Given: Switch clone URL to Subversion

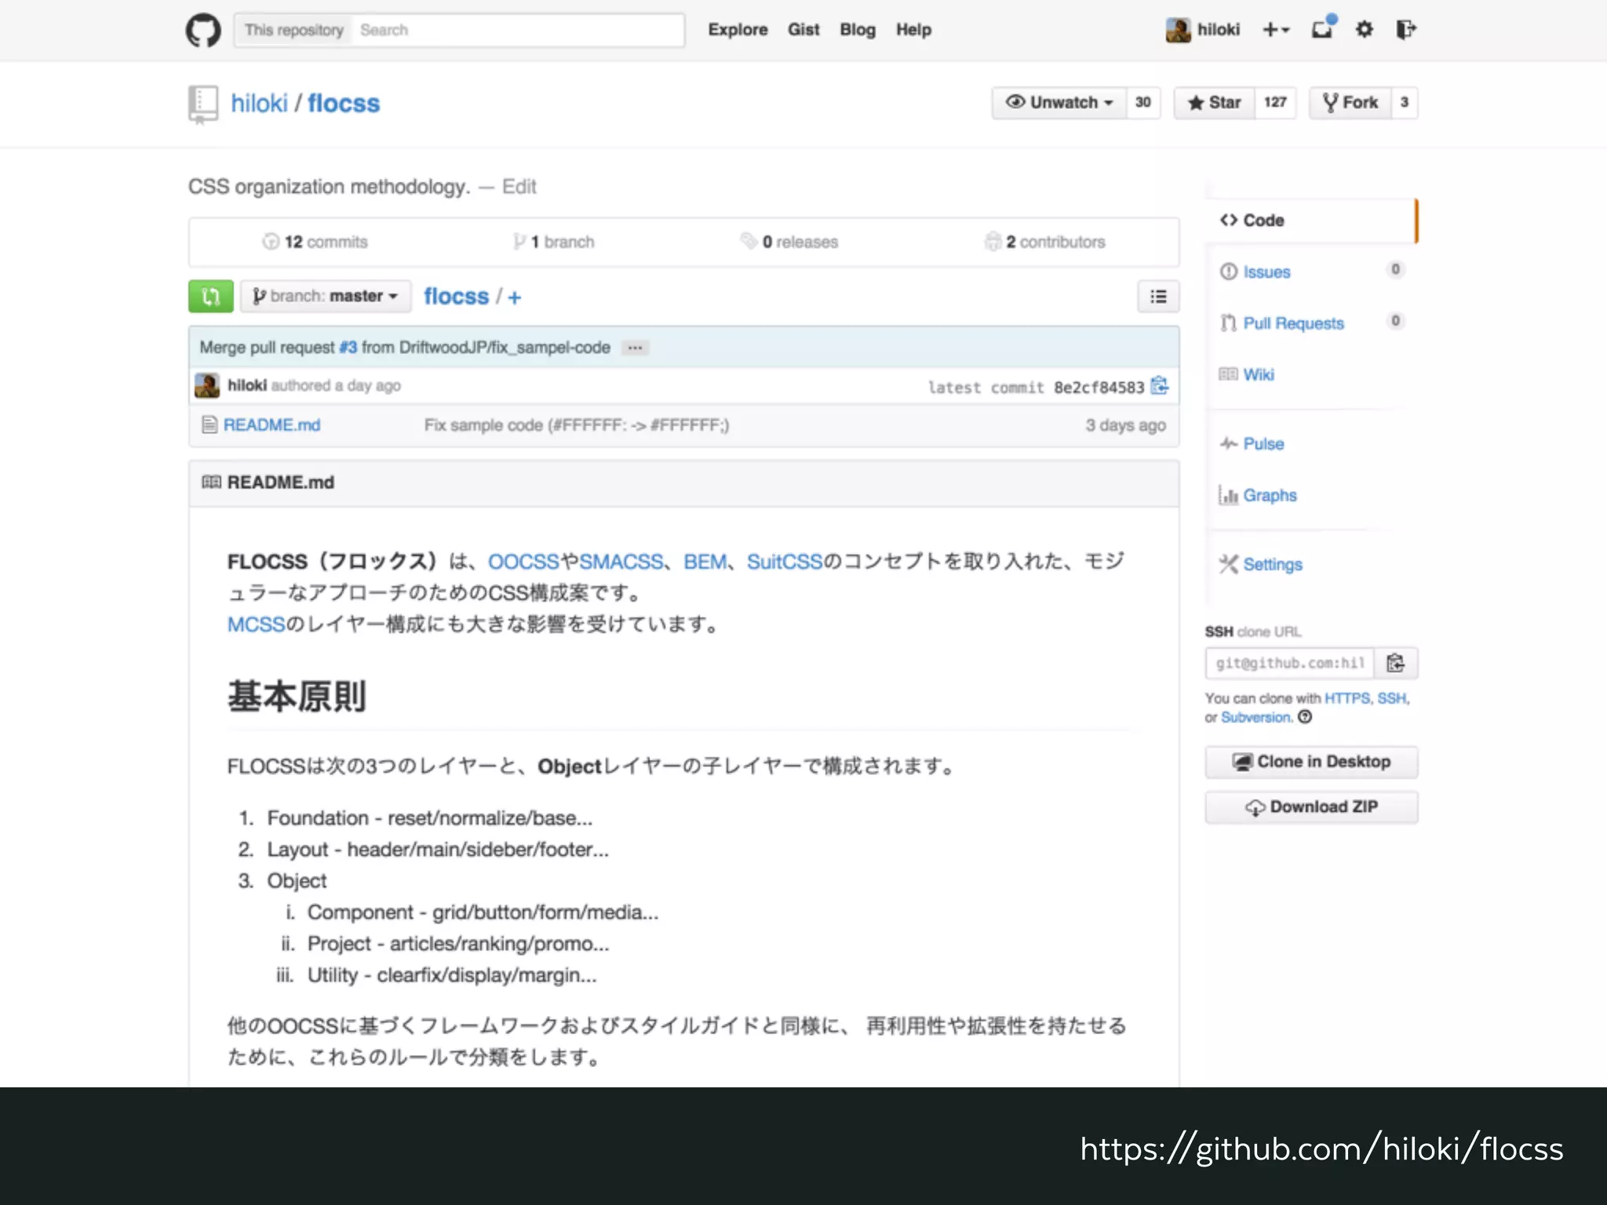Looking at the screenshot, I should point(1255,717).
